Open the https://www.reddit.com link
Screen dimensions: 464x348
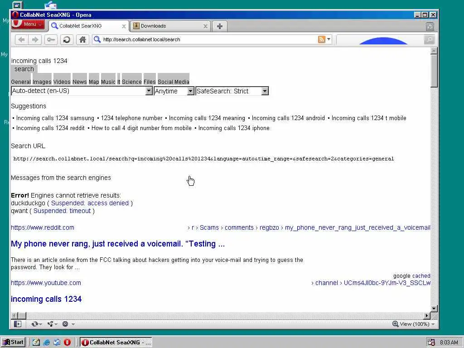click(43, 227)
